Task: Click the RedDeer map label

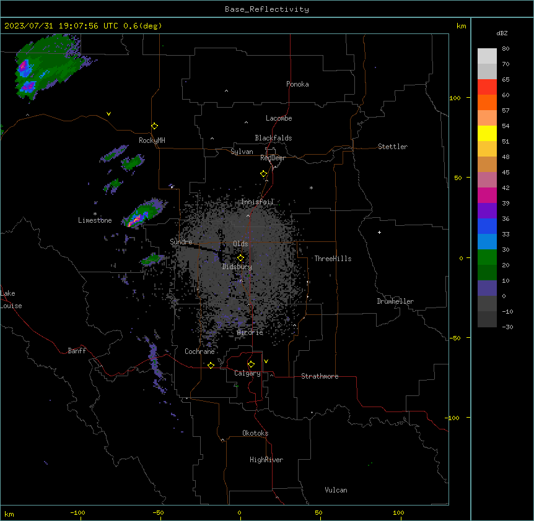Action: 273,158
